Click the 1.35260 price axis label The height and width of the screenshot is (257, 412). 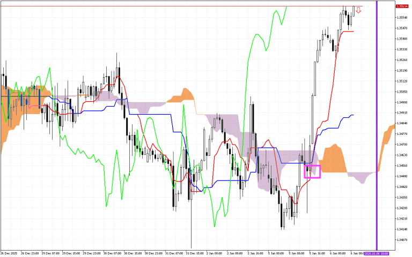[402, 60]
